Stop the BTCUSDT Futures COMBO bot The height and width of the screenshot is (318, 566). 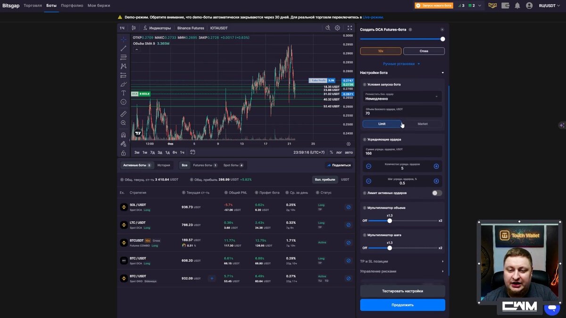[x=349, y=243]
